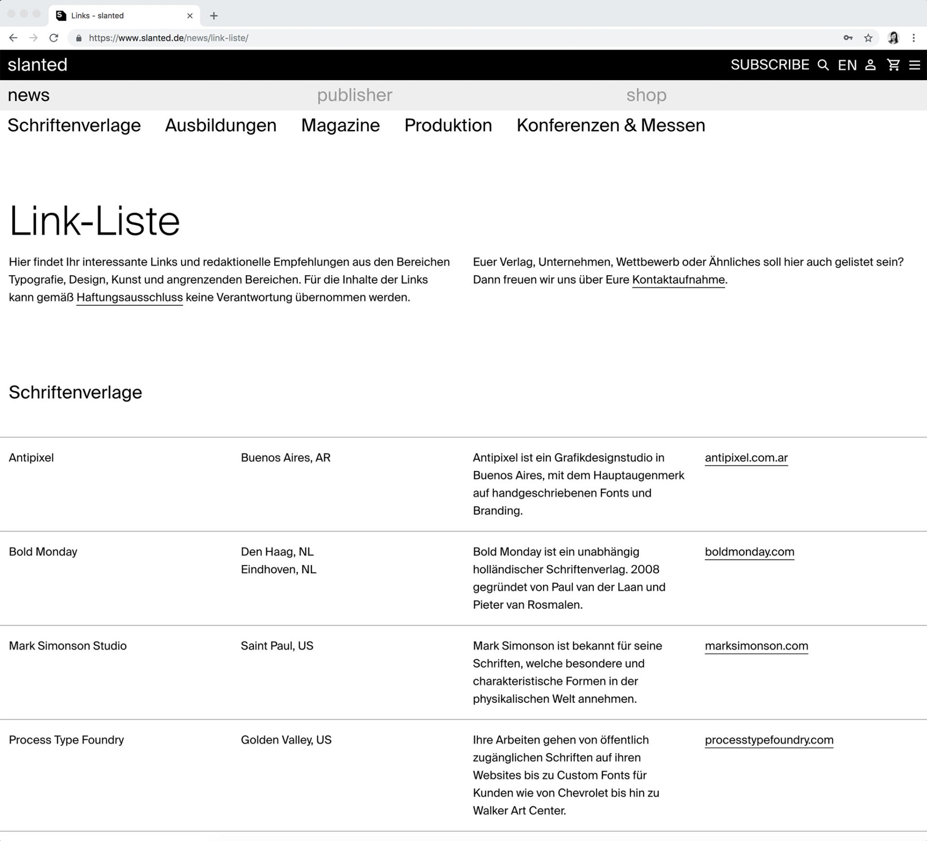Click the Process Type Foundry cell

click(x=66, y=741)
